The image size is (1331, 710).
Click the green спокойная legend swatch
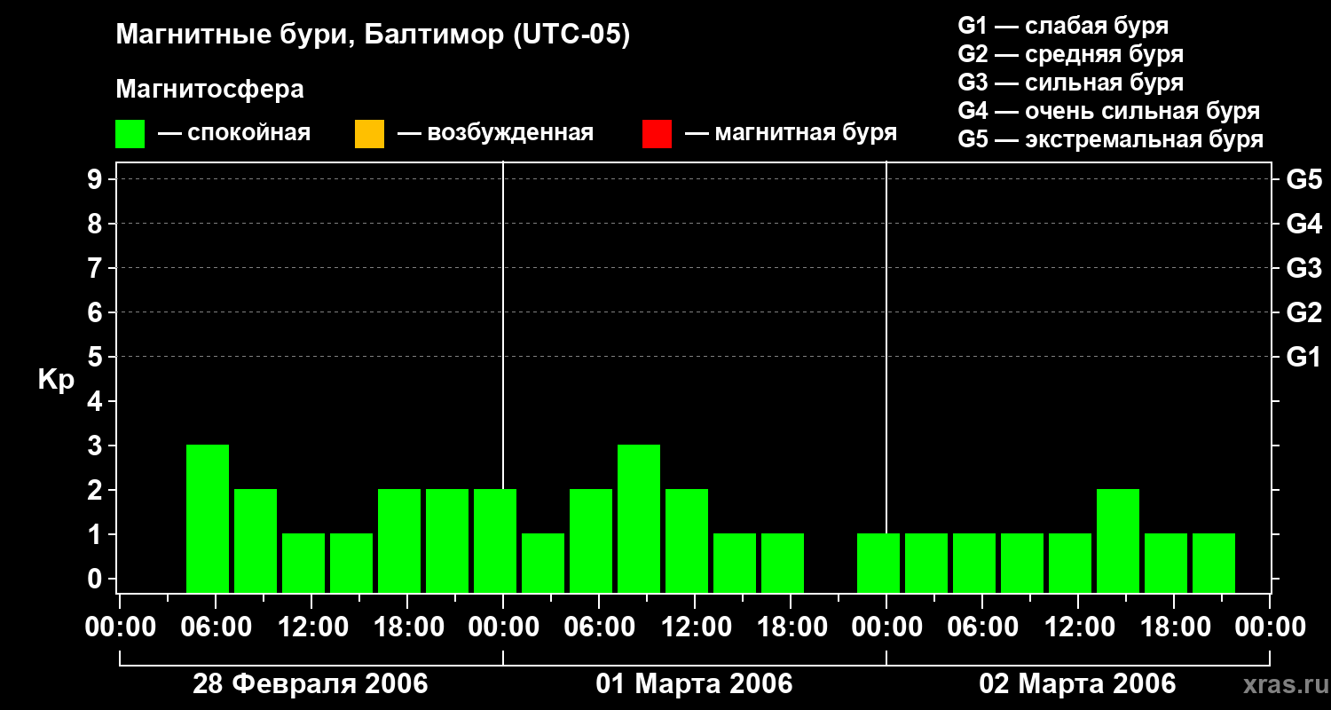tap(130, 134)
